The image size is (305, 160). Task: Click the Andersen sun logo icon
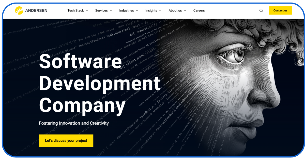(19, 10)
